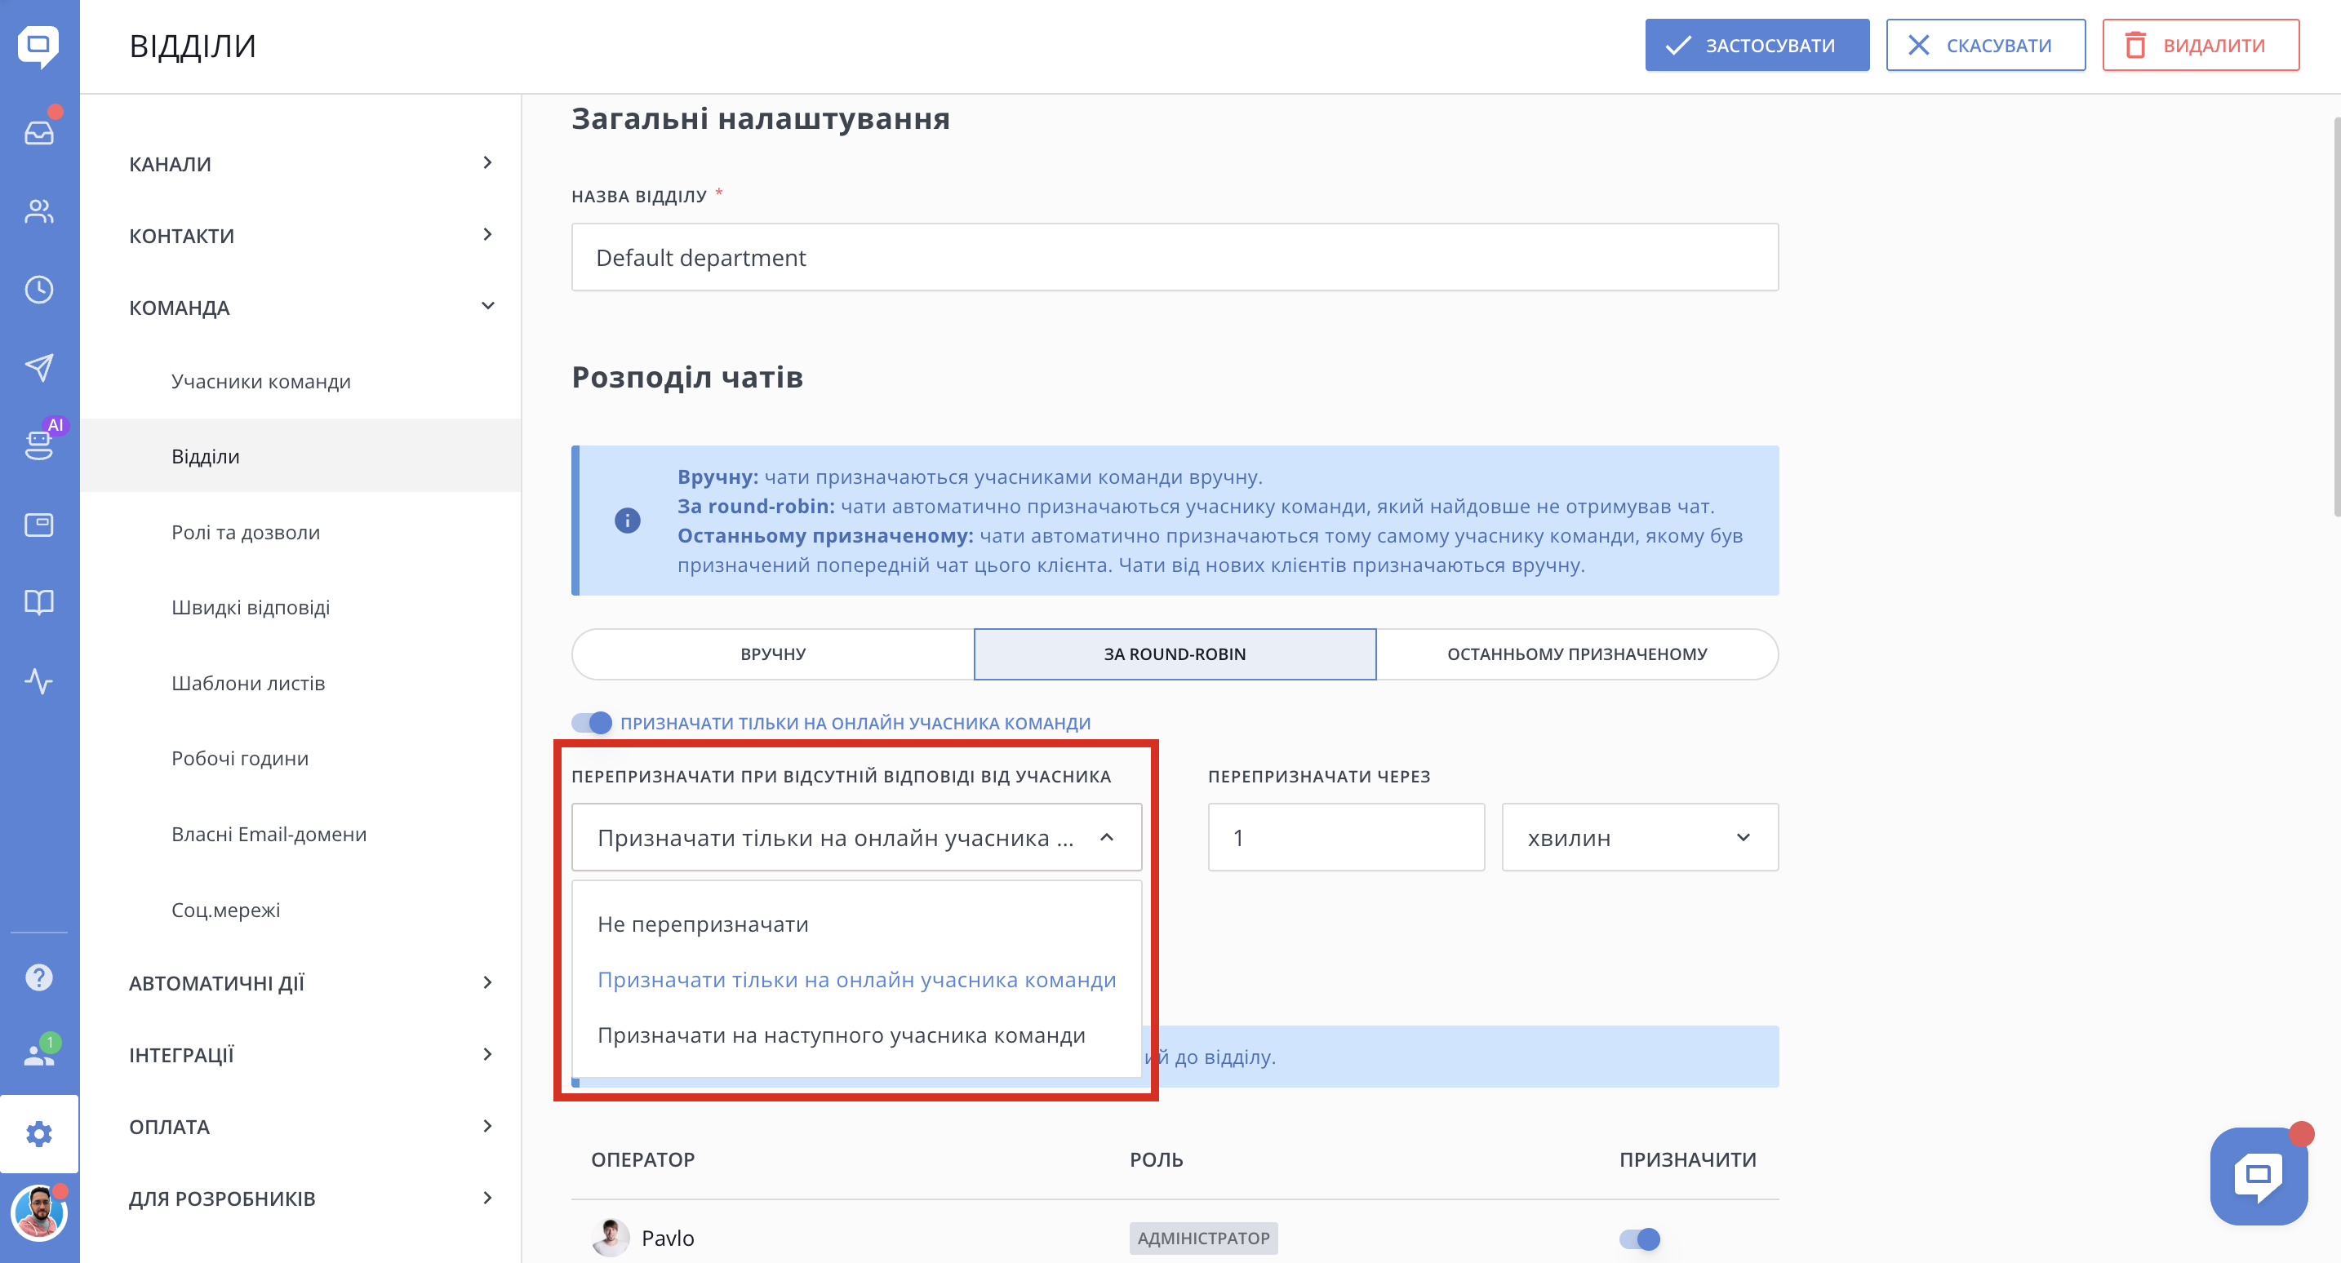
Task: Click the Видалити button
Action: tap(2200, 46)
